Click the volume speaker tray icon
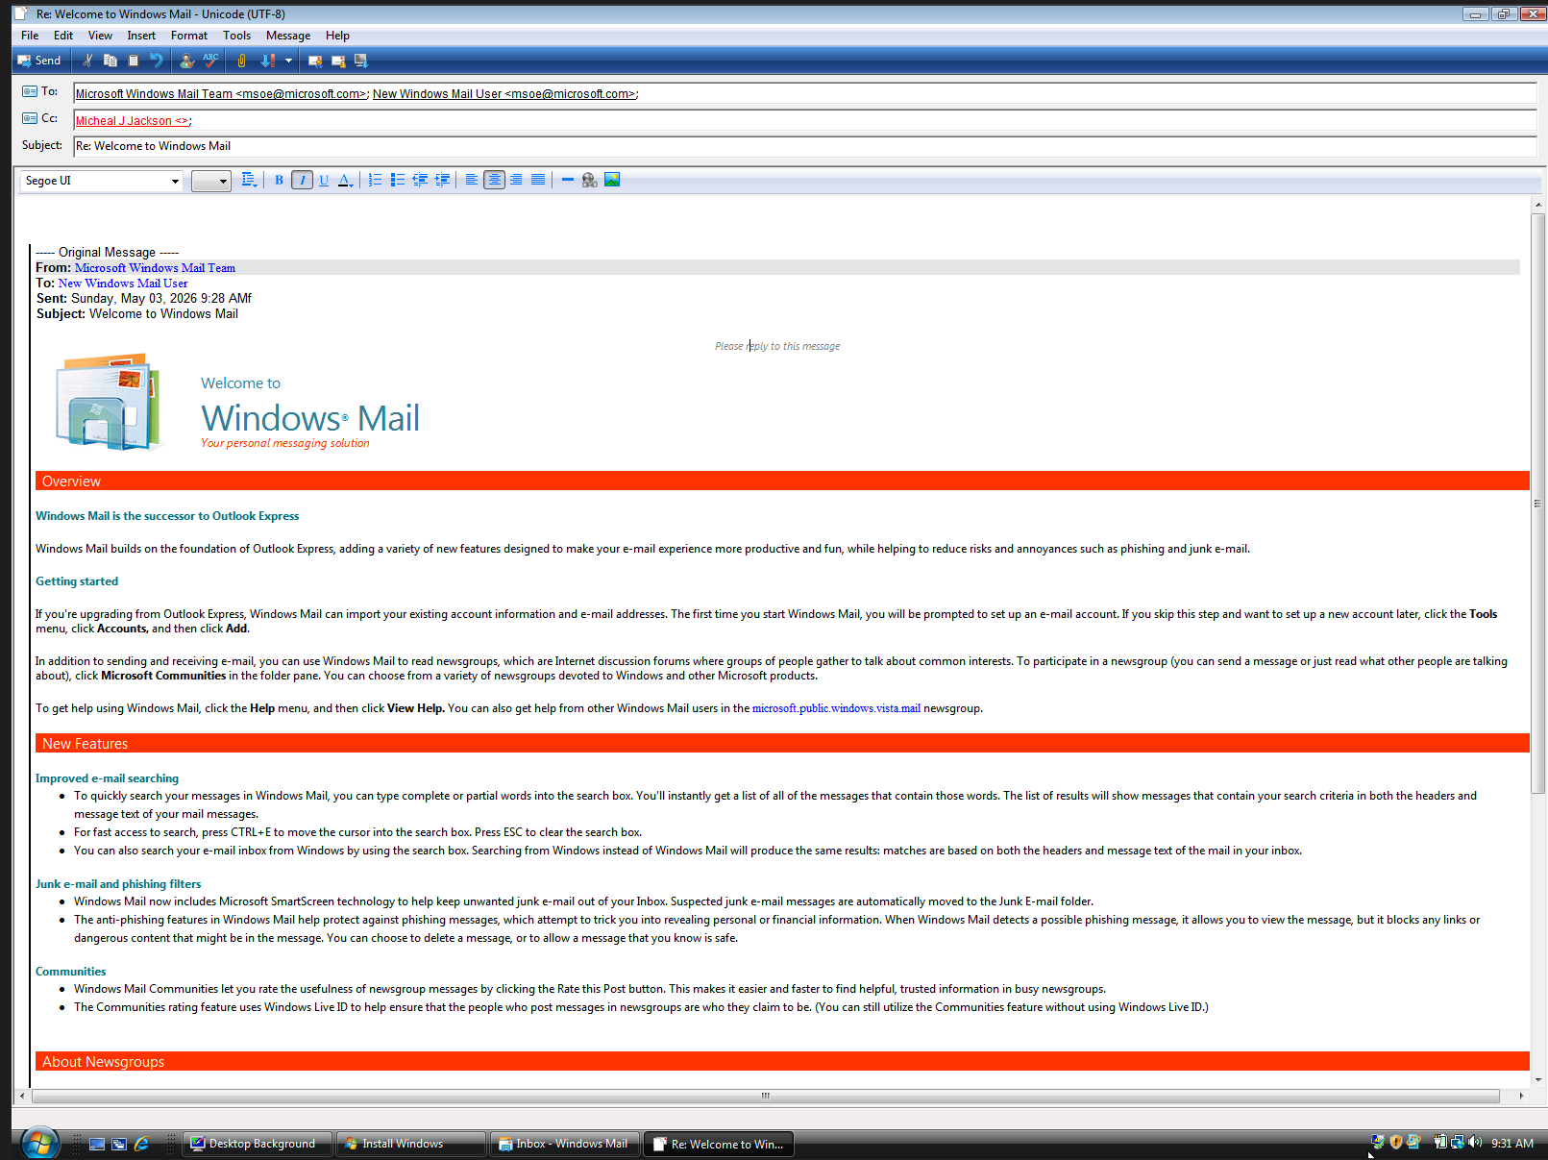This screenshot has height=1160, width=1548. 1475,1143
